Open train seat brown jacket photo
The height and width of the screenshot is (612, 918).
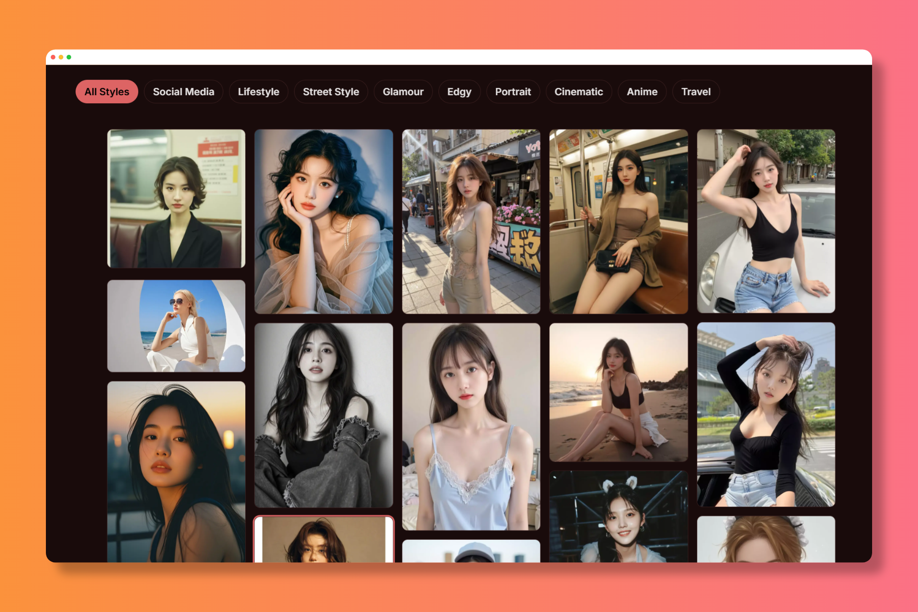(618, 221)
